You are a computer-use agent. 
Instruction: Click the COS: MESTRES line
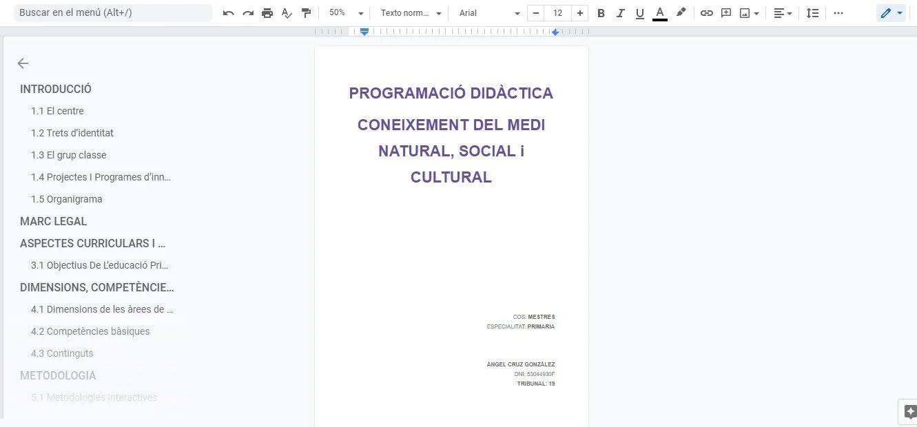pyautogui.click(x=534, y=317)
